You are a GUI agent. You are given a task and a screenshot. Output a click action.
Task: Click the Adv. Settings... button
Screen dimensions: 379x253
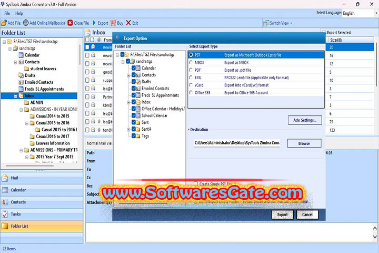click(305, 120)
